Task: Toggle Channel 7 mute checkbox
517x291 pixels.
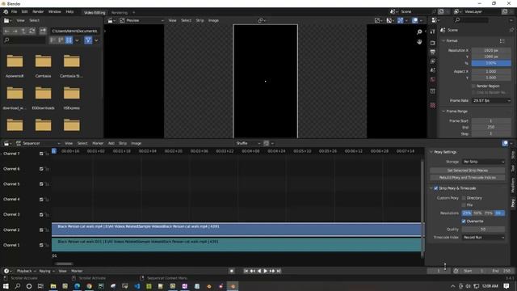Action: tap(41, 154)
